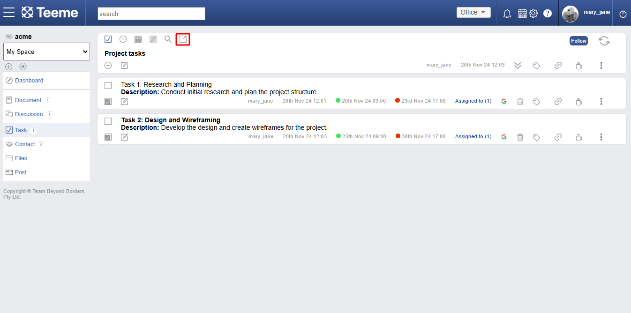631x313 pixels.
Task: Open three-dot menu for Task 2
Action: pyautogui.click(x=601, y=137)
